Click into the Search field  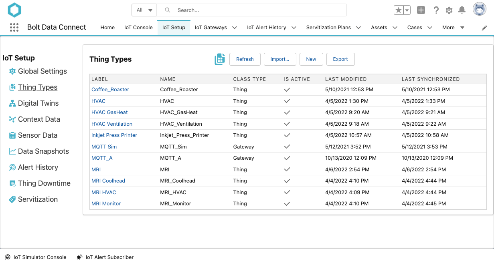pyautogui.click(x=252, y=10)
